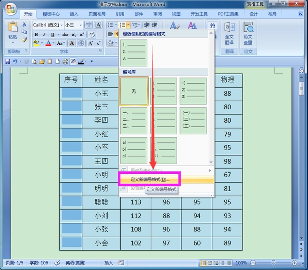Choose 定义新编号格式 menu entry
This screenshot has width=308, height=270.
[x=150, y=180]
